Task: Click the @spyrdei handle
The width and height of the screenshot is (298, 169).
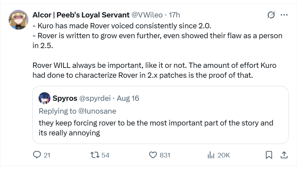Action: coord(94,98)
